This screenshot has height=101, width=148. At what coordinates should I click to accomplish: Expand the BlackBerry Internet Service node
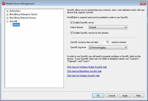pos(7,18)
